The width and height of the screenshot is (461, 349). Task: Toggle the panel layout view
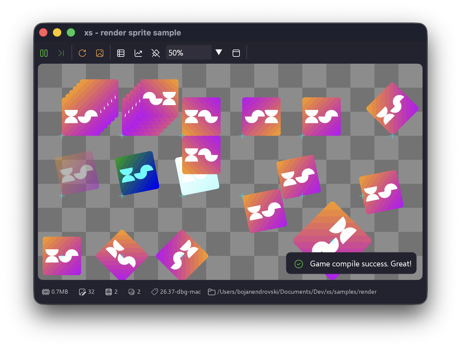(236, 53)
